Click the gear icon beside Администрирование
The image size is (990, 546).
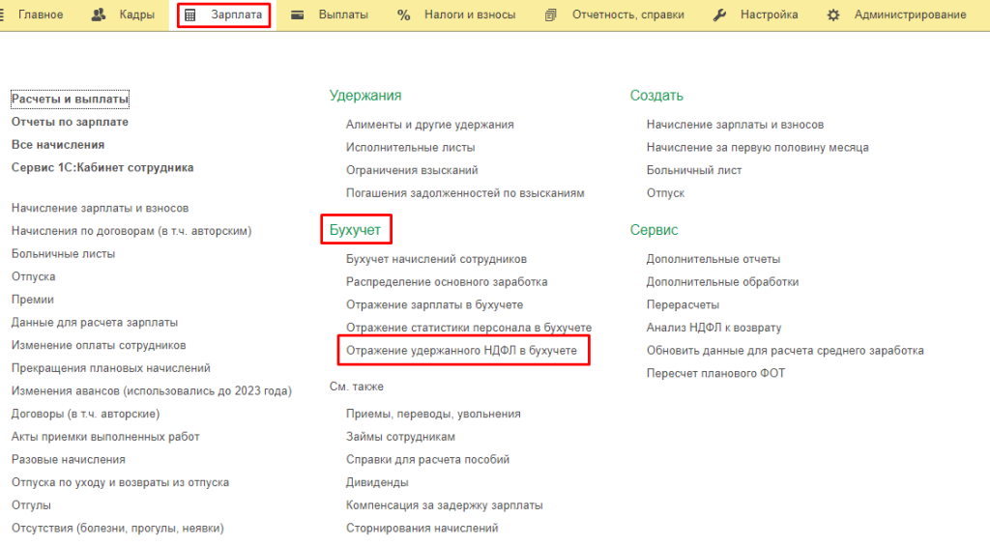click(833, 15)
